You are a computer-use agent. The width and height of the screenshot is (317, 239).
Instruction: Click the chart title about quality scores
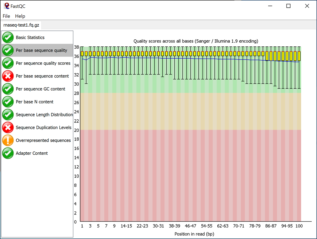pyautogui.click(x=196, y=41)
